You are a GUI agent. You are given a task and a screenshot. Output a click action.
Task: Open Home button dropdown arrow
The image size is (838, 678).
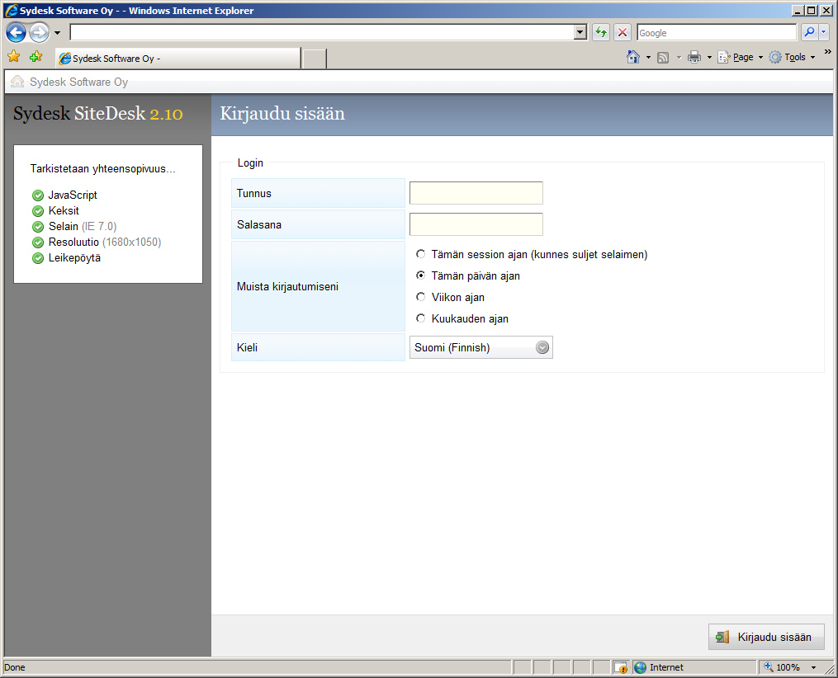click(x=648, y=57)
